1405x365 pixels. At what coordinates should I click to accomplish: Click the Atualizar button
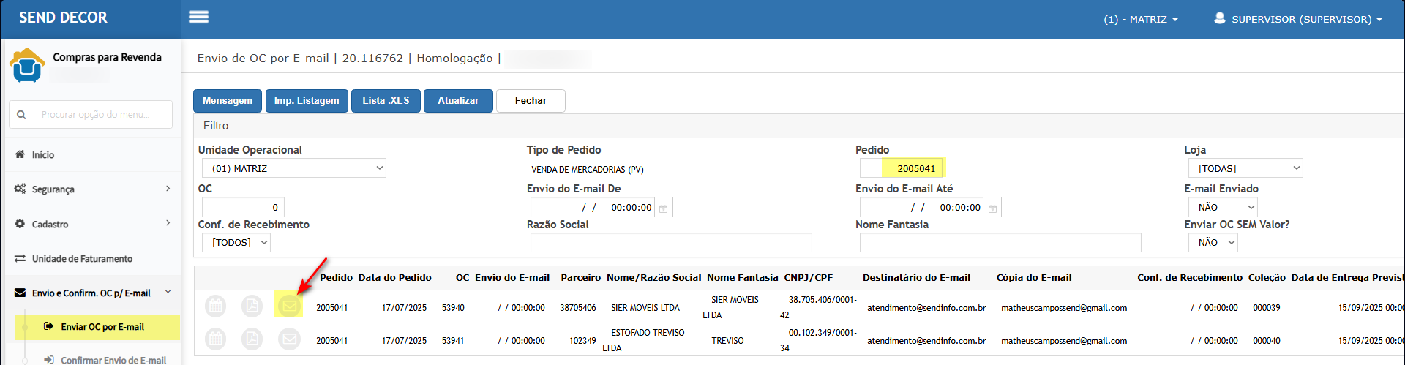click(458, 101)
